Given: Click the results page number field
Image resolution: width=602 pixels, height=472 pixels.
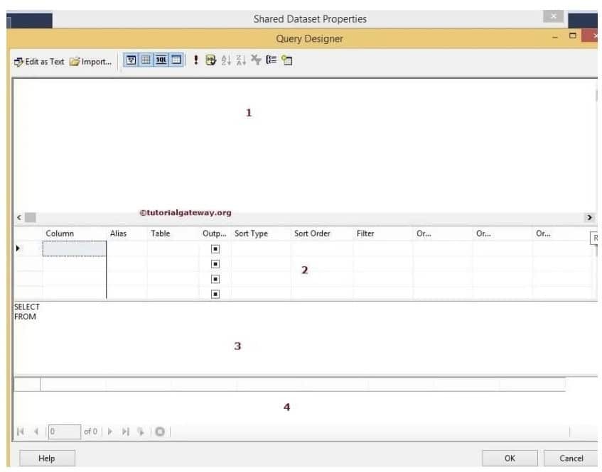Looking at the screenshot, I should 63,431.
